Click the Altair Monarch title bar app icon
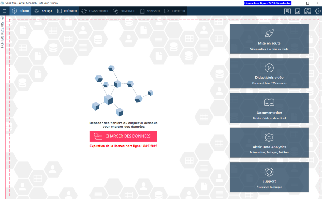322x199 pixels. point(2,3)
